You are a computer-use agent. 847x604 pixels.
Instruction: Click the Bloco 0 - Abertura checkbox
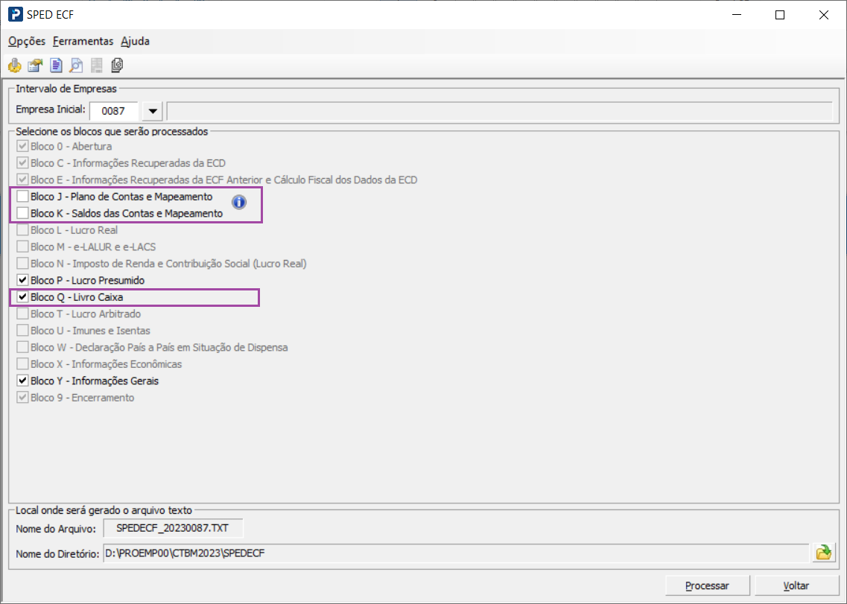(22, 146)
